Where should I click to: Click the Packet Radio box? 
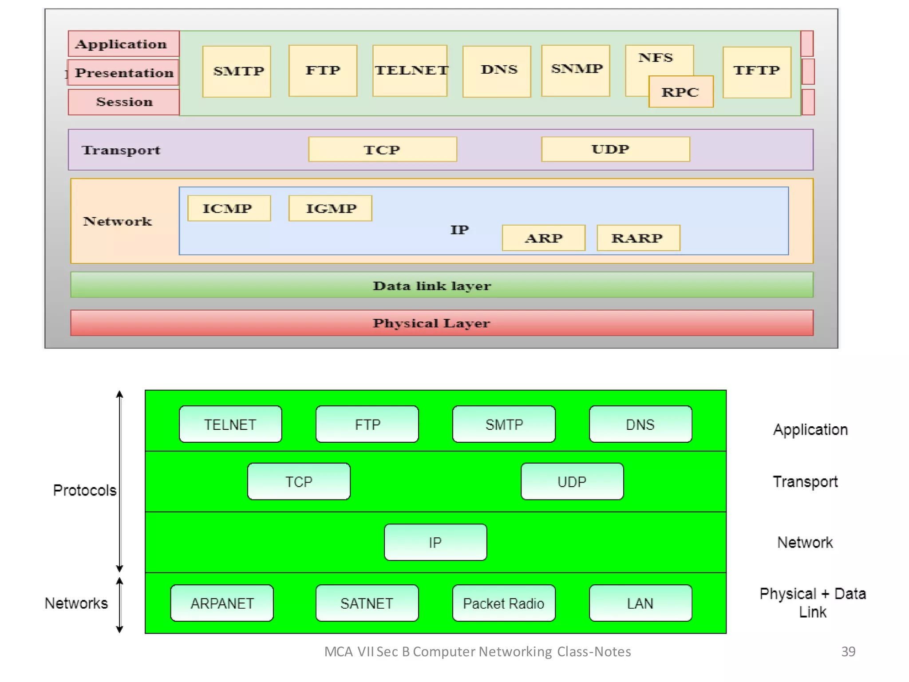pyautogui.click(x=504, y=603)
